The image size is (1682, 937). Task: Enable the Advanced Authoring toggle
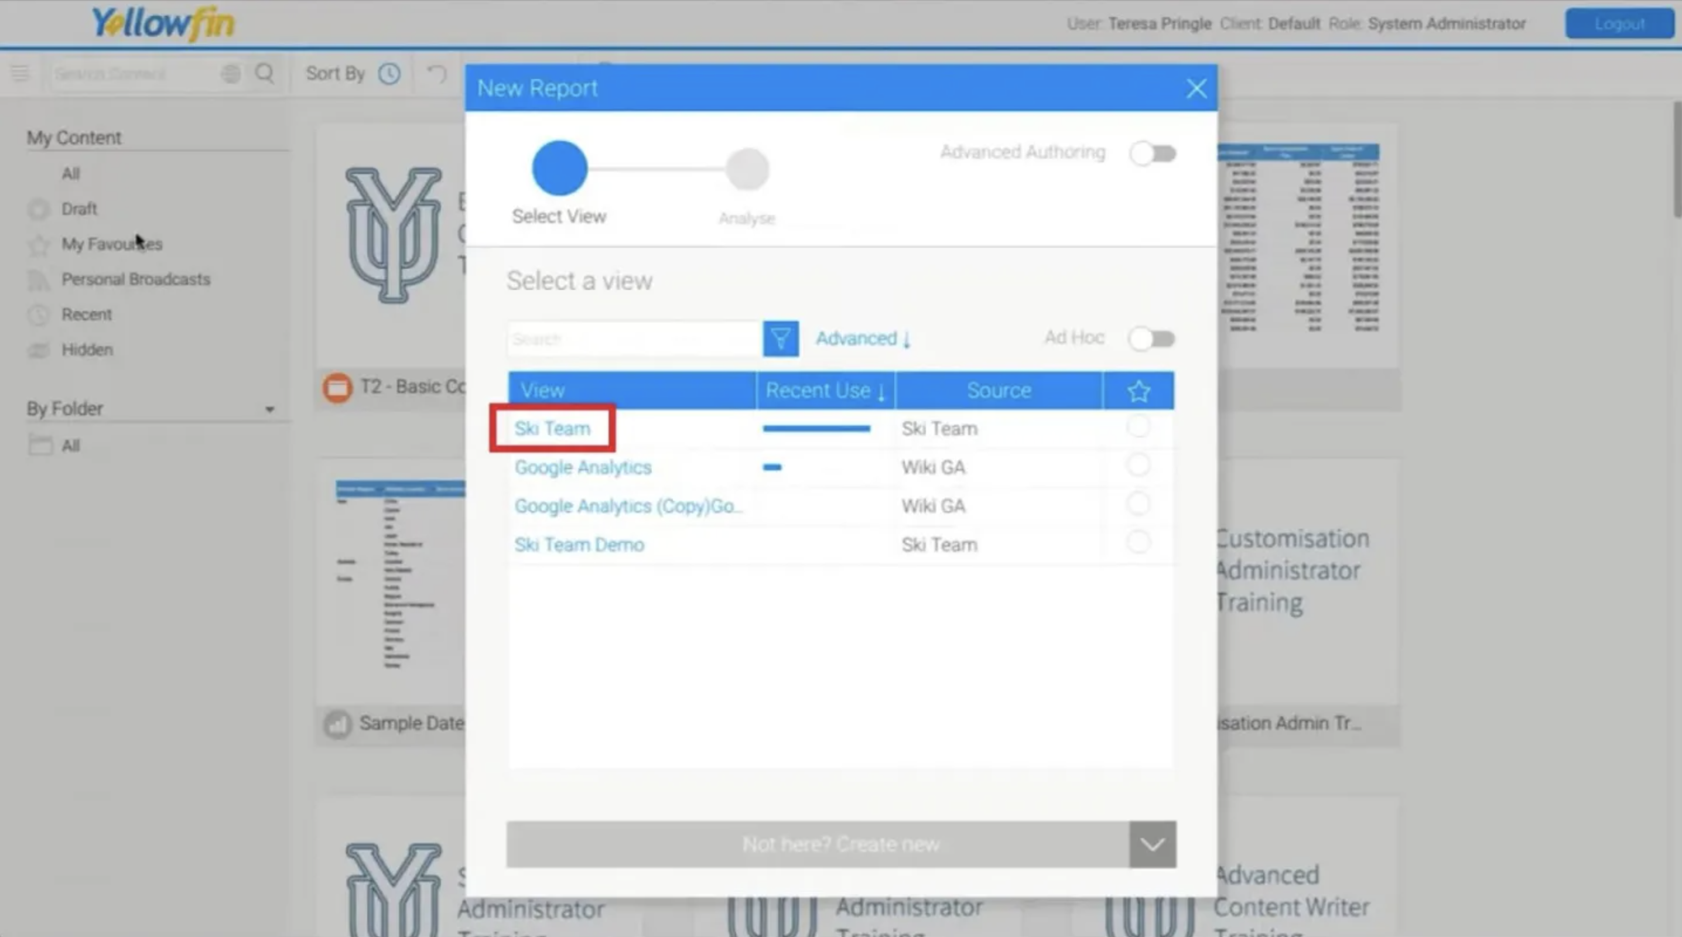tap(1153, 153)
